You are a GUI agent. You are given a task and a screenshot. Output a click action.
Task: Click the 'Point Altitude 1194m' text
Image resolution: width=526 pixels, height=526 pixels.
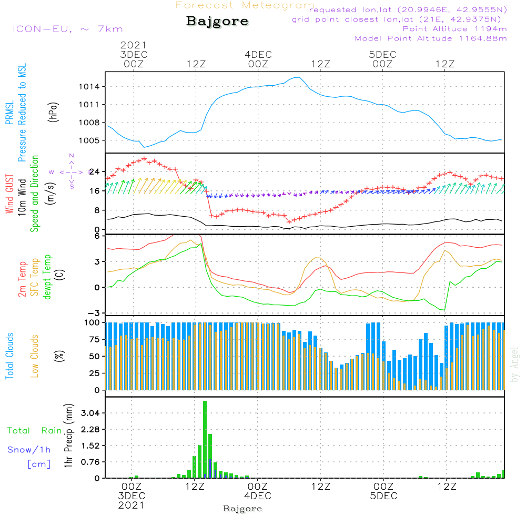pyautogui.click(x=455, y=29)
